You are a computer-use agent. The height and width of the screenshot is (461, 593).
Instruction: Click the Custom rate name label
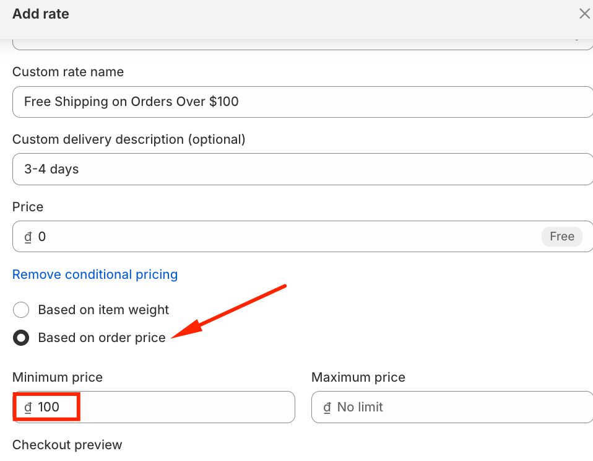(68, 72)
